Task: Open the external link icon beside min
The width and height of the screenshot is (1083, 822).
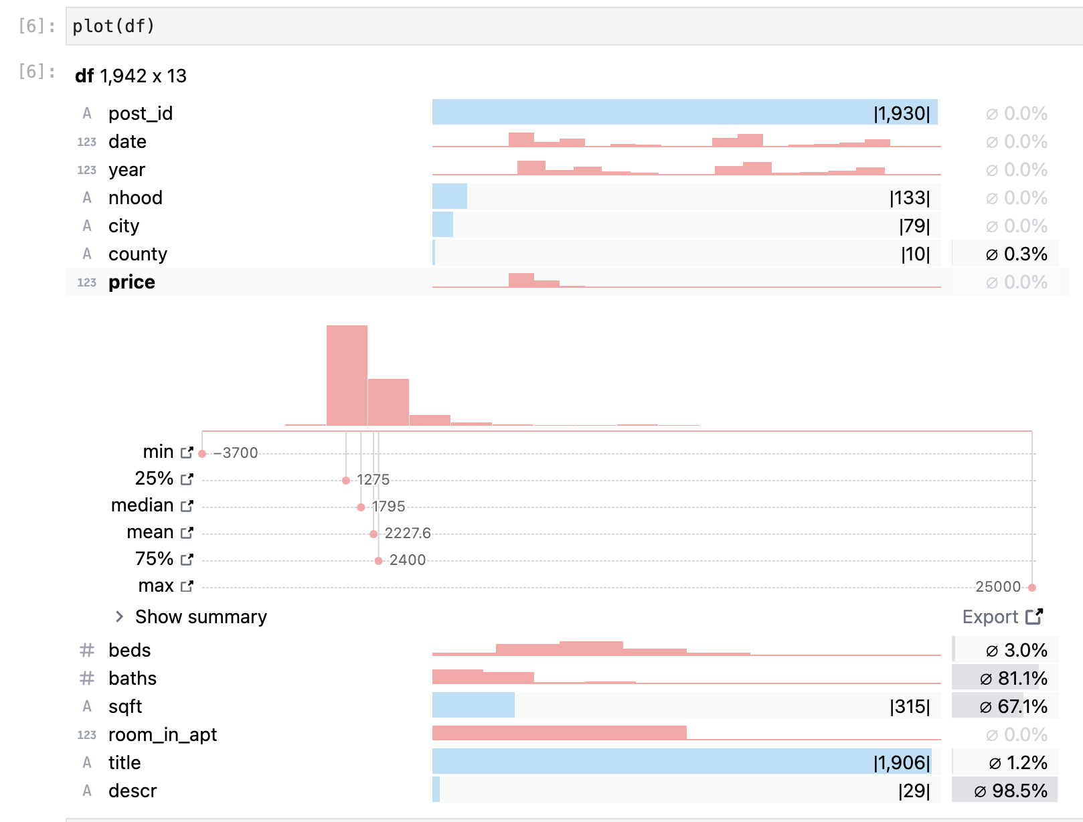Action: point(187,451)
